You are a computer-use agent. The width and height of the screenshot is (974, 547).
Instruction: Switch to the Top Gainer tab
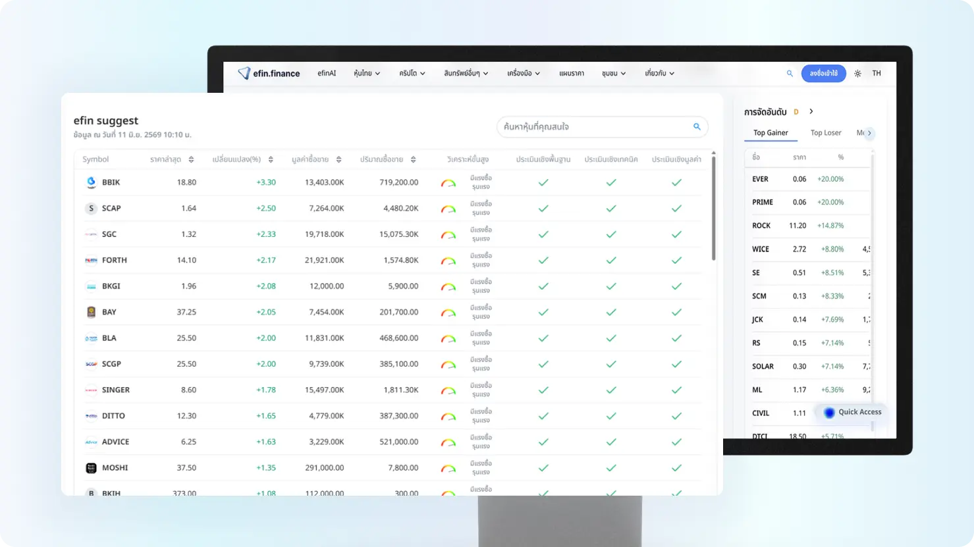[x=771, y=132]
